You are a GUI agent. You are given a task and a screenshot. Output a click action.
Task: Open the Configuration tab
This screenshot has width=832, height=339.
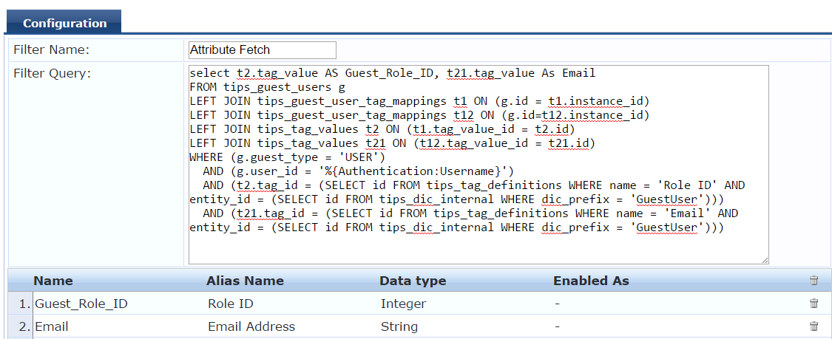click(64, 24)
